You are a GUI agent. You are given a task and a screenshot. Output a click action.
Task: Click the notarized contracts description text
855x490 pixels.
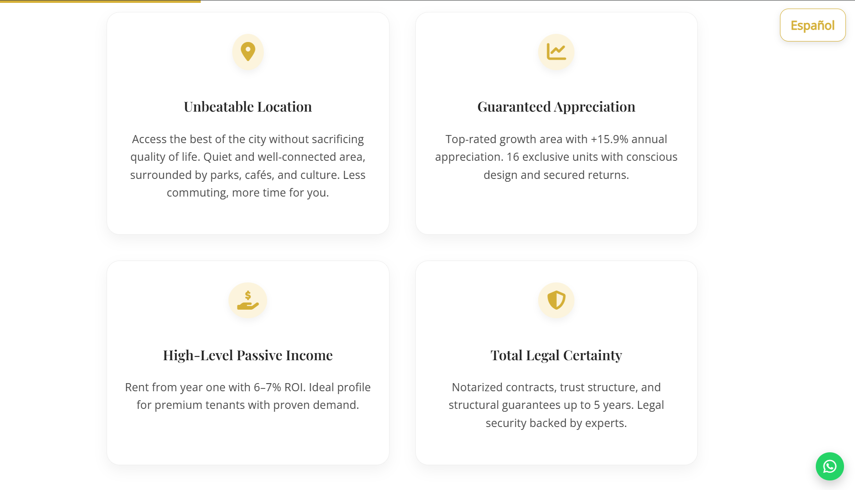pos(556,405)
